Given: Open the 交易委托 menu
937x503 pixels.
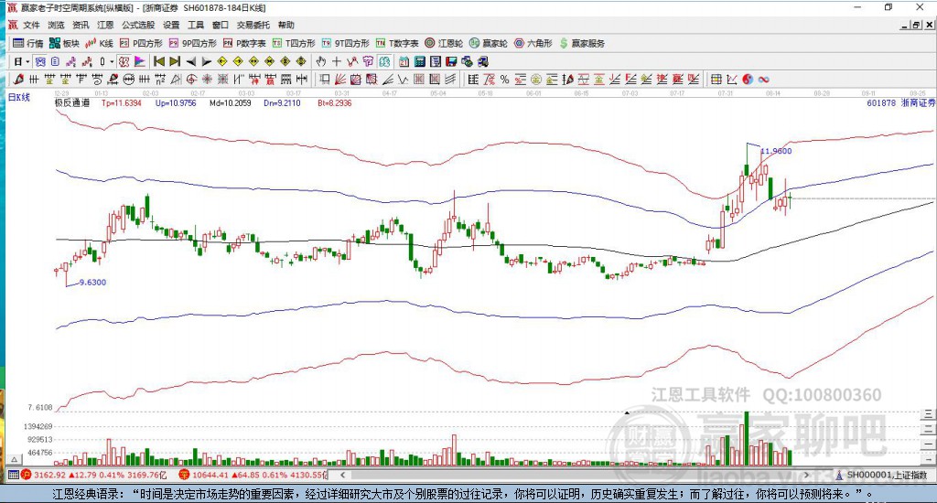Looking at the screenshot, I should (x=253, y=25).
